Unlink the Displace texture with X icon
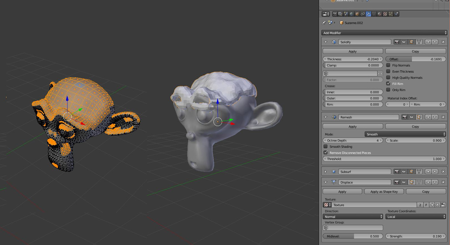This screenshot has height=245, width=450. (x=437, y=205)
